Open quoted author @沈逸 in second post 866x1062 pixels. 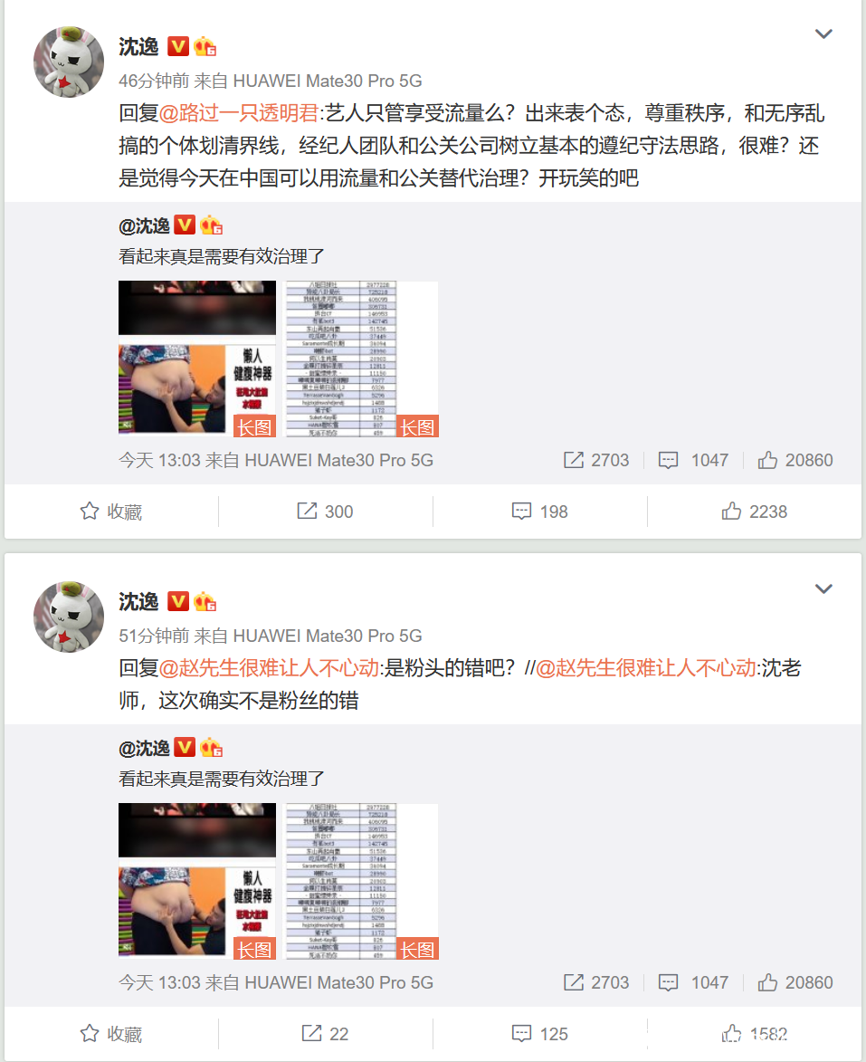point(144,748)
